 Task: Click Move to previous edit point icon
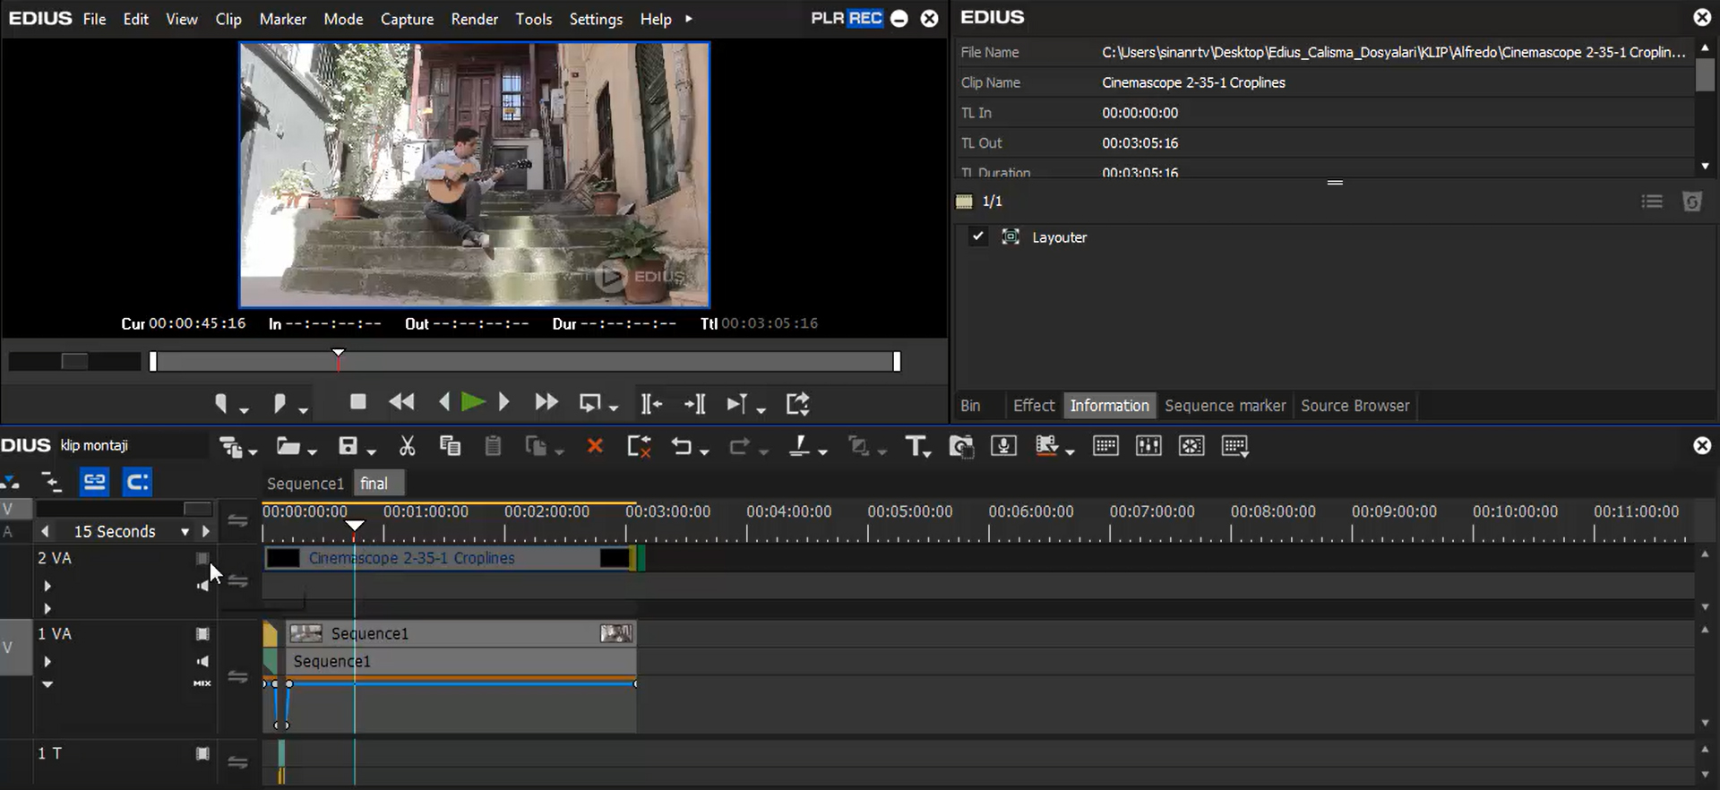(651, 404)
